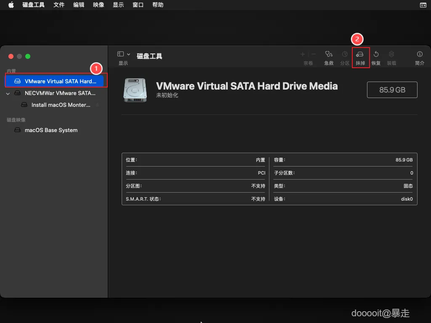Click the hard drive image in detail pane
Screen dimensions: 431x323
135,90
